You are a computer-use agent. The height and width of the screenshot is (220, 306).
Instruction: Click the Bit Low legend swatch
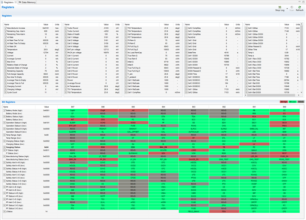pos(292,102)
